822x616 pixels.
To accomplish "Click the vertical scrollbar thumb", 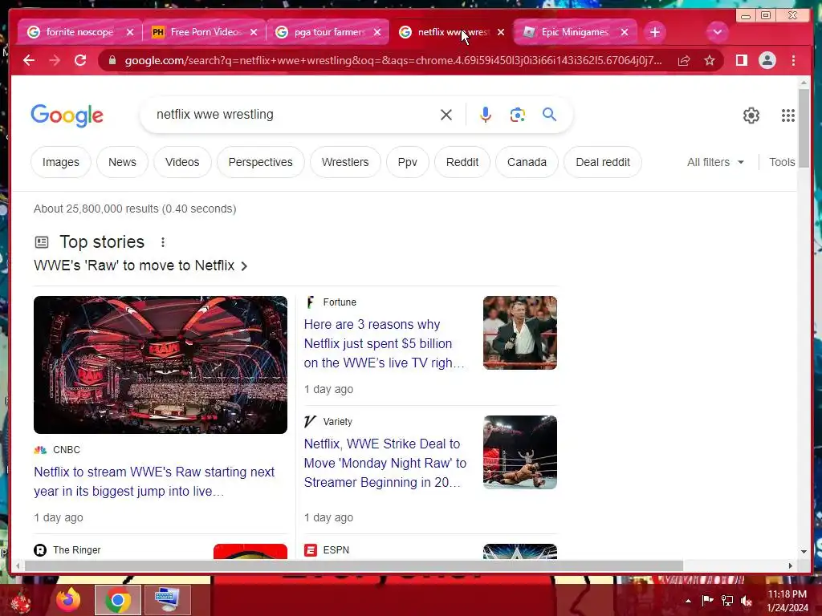I will pos(804,128).
